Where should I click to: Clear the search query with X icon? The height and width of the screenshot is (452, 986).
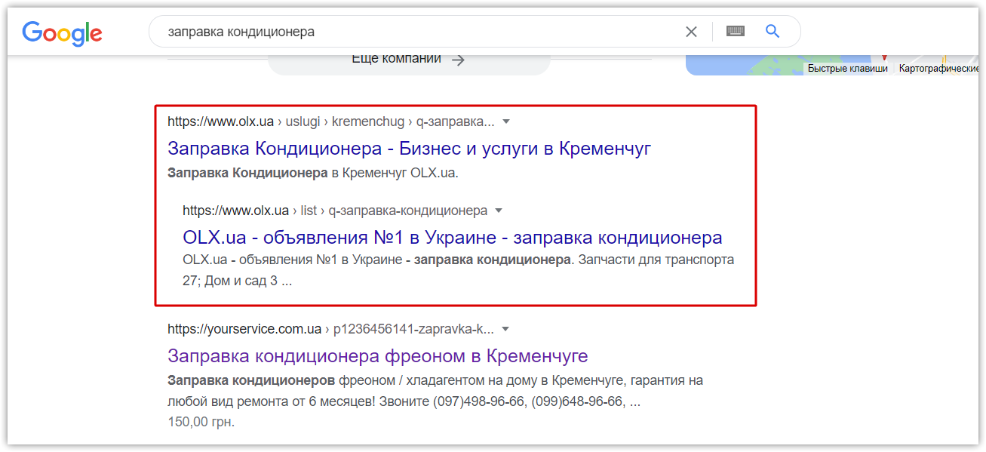point(691,32)
